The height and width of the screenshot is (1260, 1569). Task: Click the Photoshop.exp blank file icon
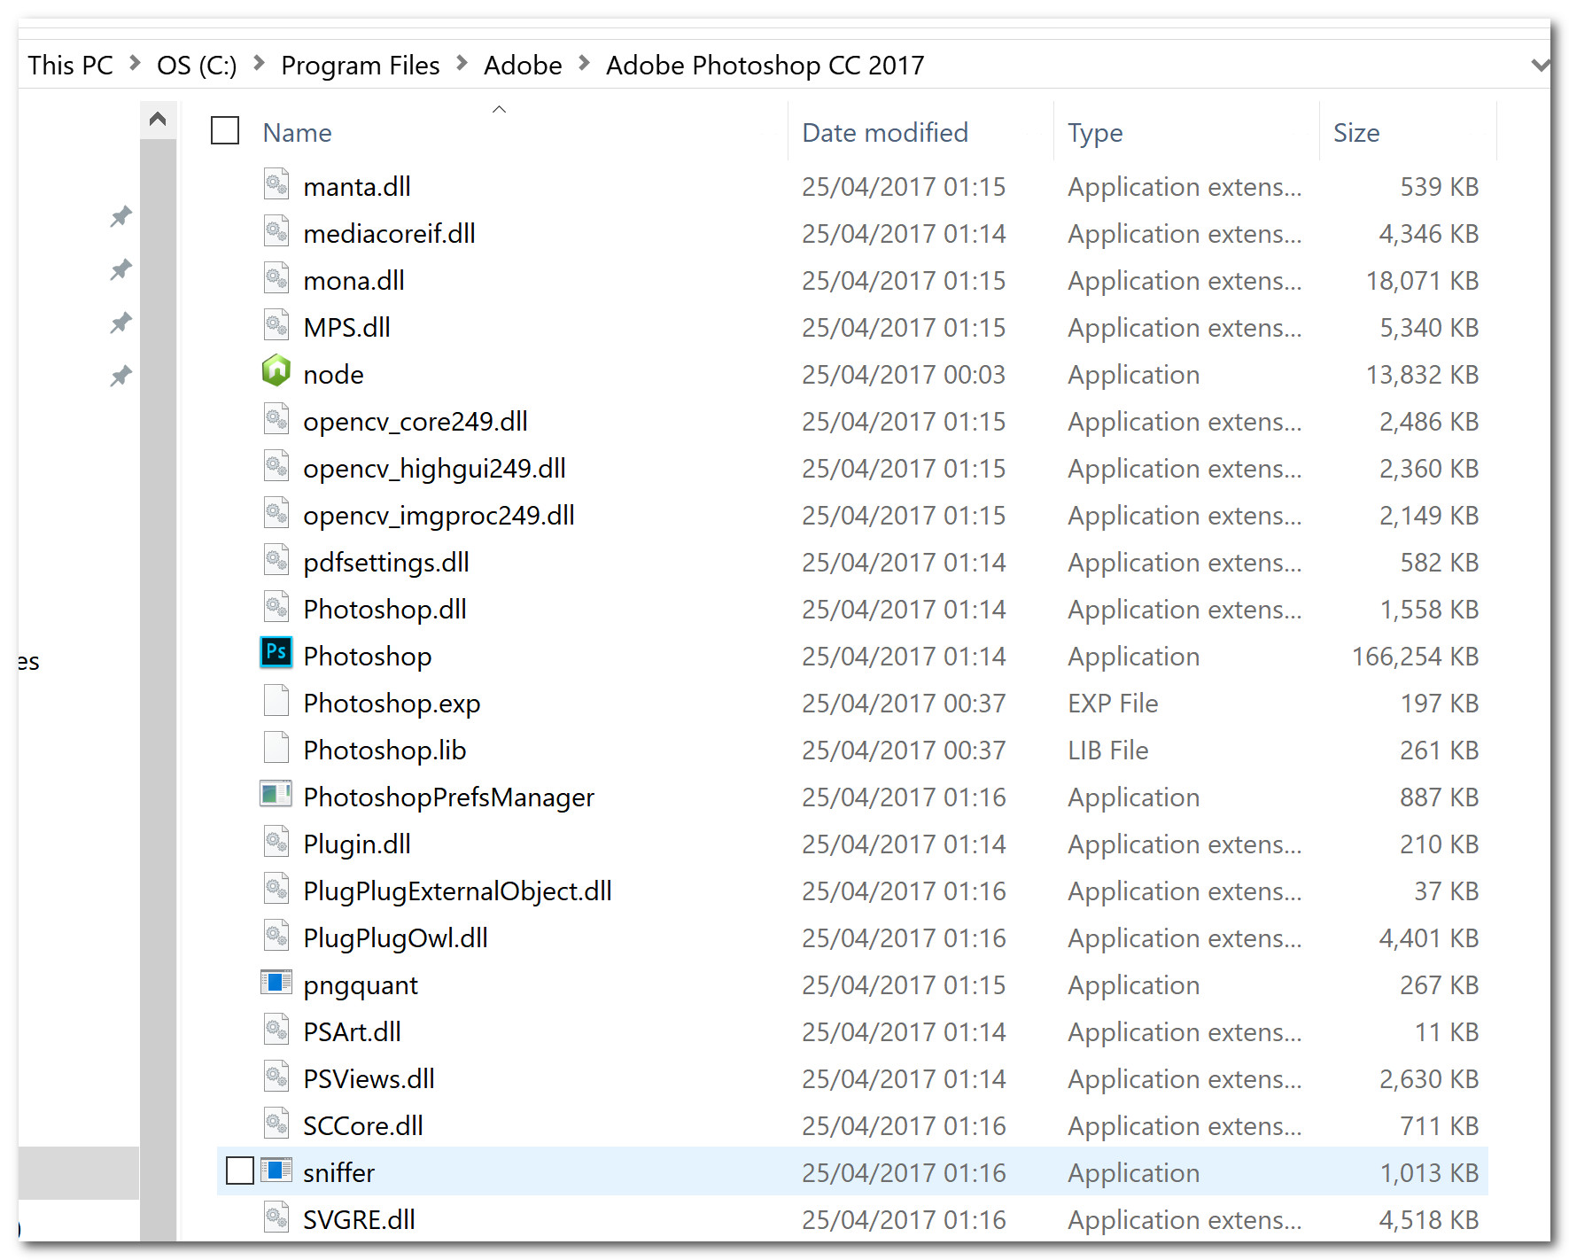pos(276,701)
